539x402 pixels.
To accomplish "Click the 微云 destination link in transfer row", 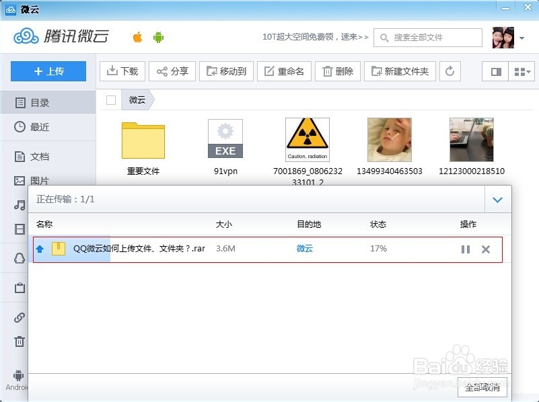I will click(x=305, y=249).
